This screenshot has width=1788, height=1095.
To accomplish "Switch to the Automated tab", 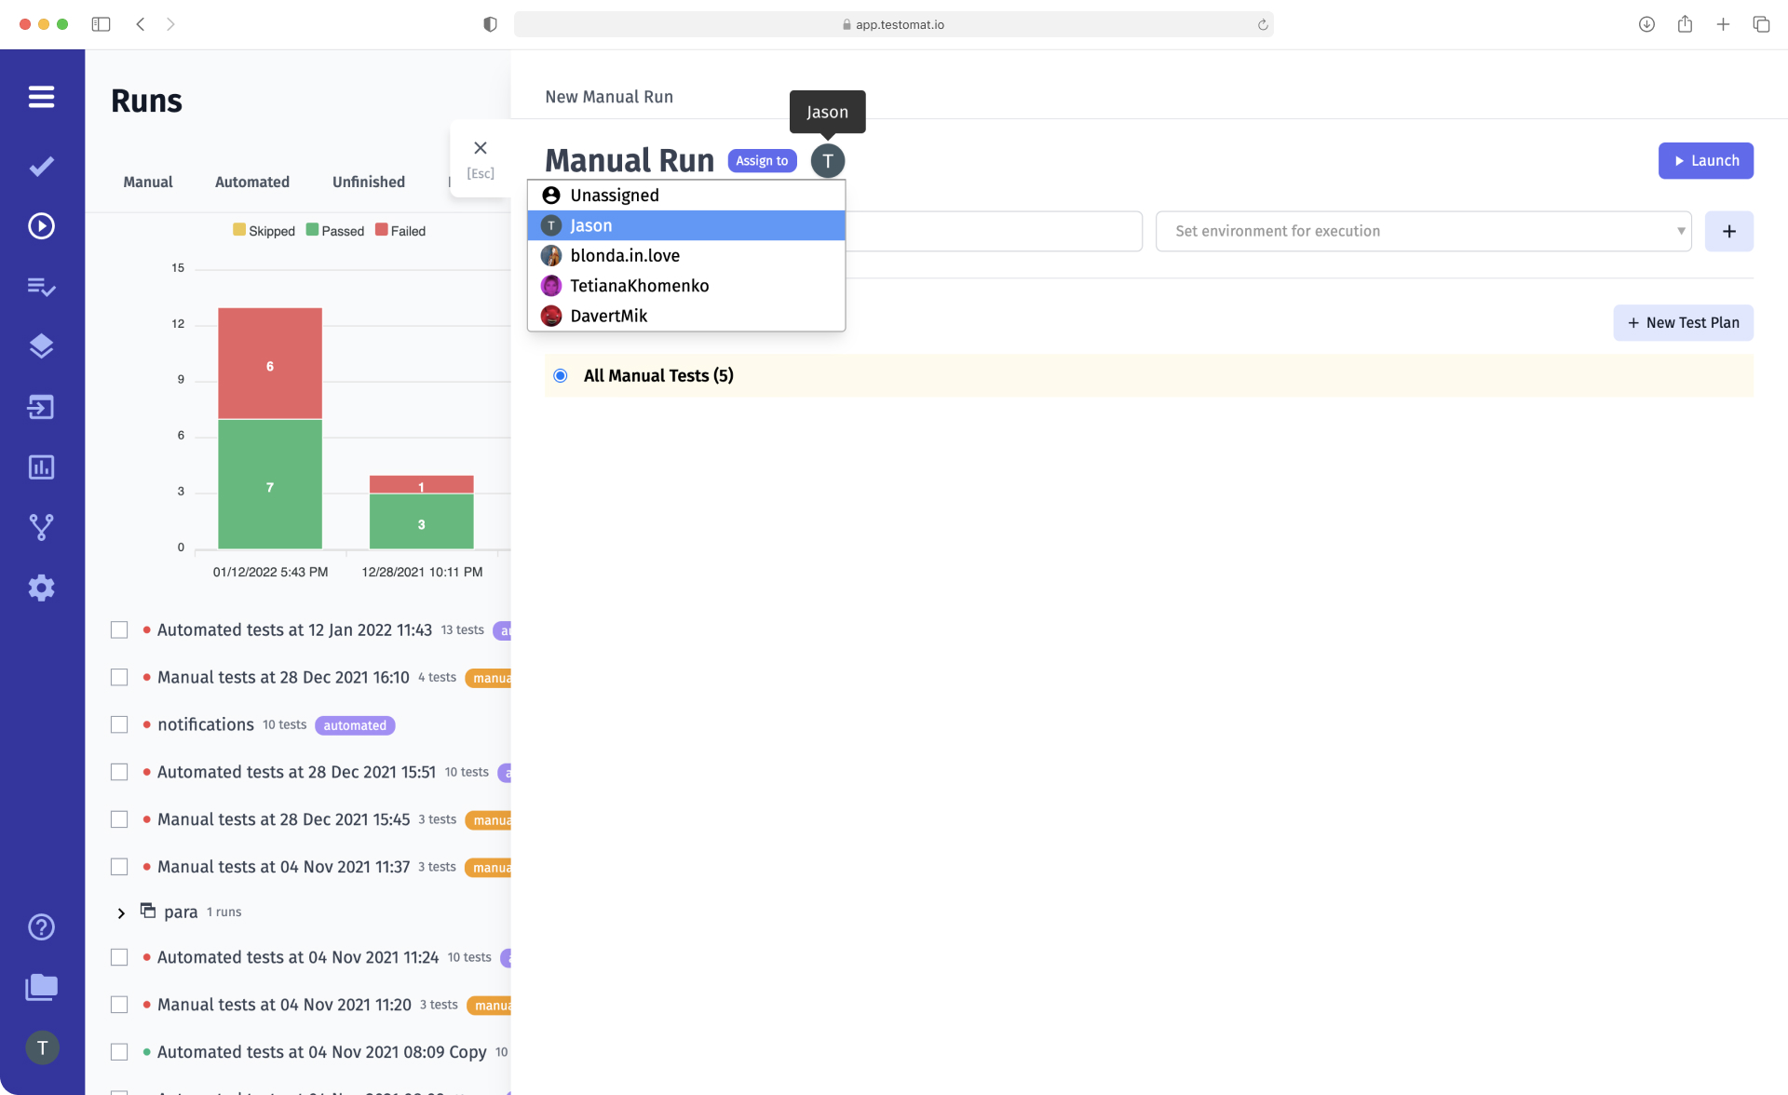I will pos(251,182).
